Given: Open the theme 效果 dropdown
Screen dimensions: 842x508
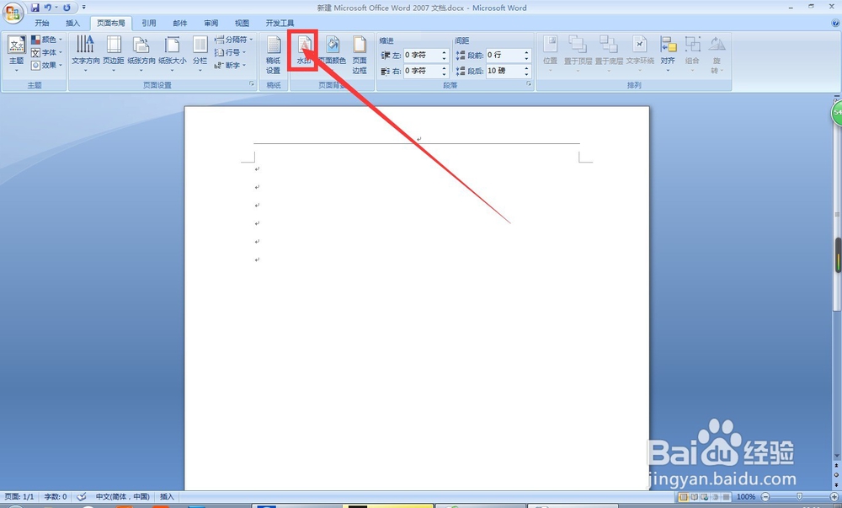Looking at the screenshot, I should pyautogui.click(x=46, y=65).
